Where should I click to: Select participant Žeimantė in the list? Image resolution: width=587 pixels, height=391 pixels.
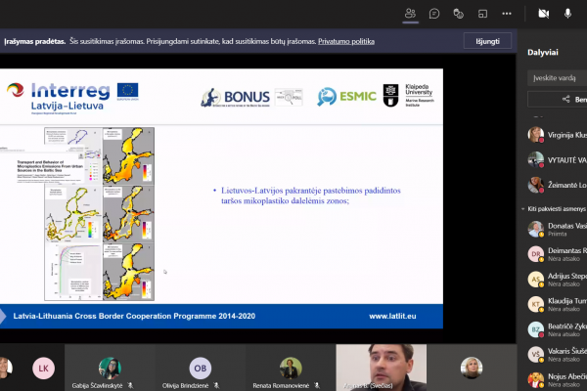557,185
